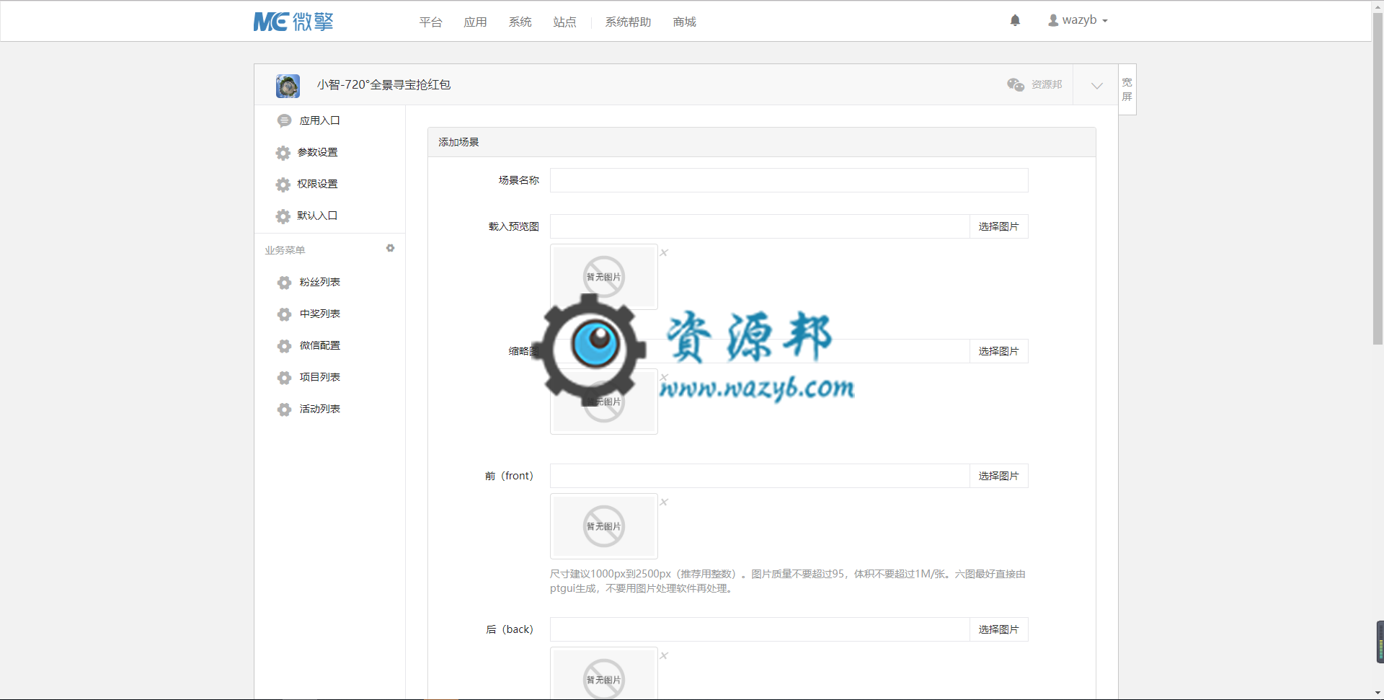Expand the header chevron dropdown
Image resolution: width=1384 pixels, height=700 pixels.
(1096, 85)
